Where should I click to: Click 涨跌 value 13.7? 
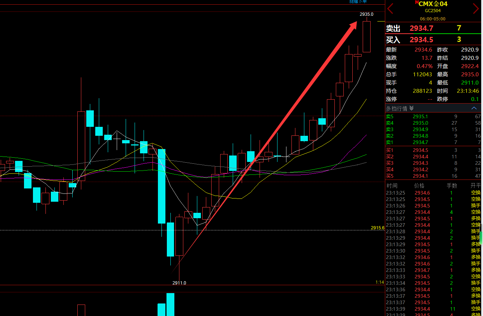[427, 58]
